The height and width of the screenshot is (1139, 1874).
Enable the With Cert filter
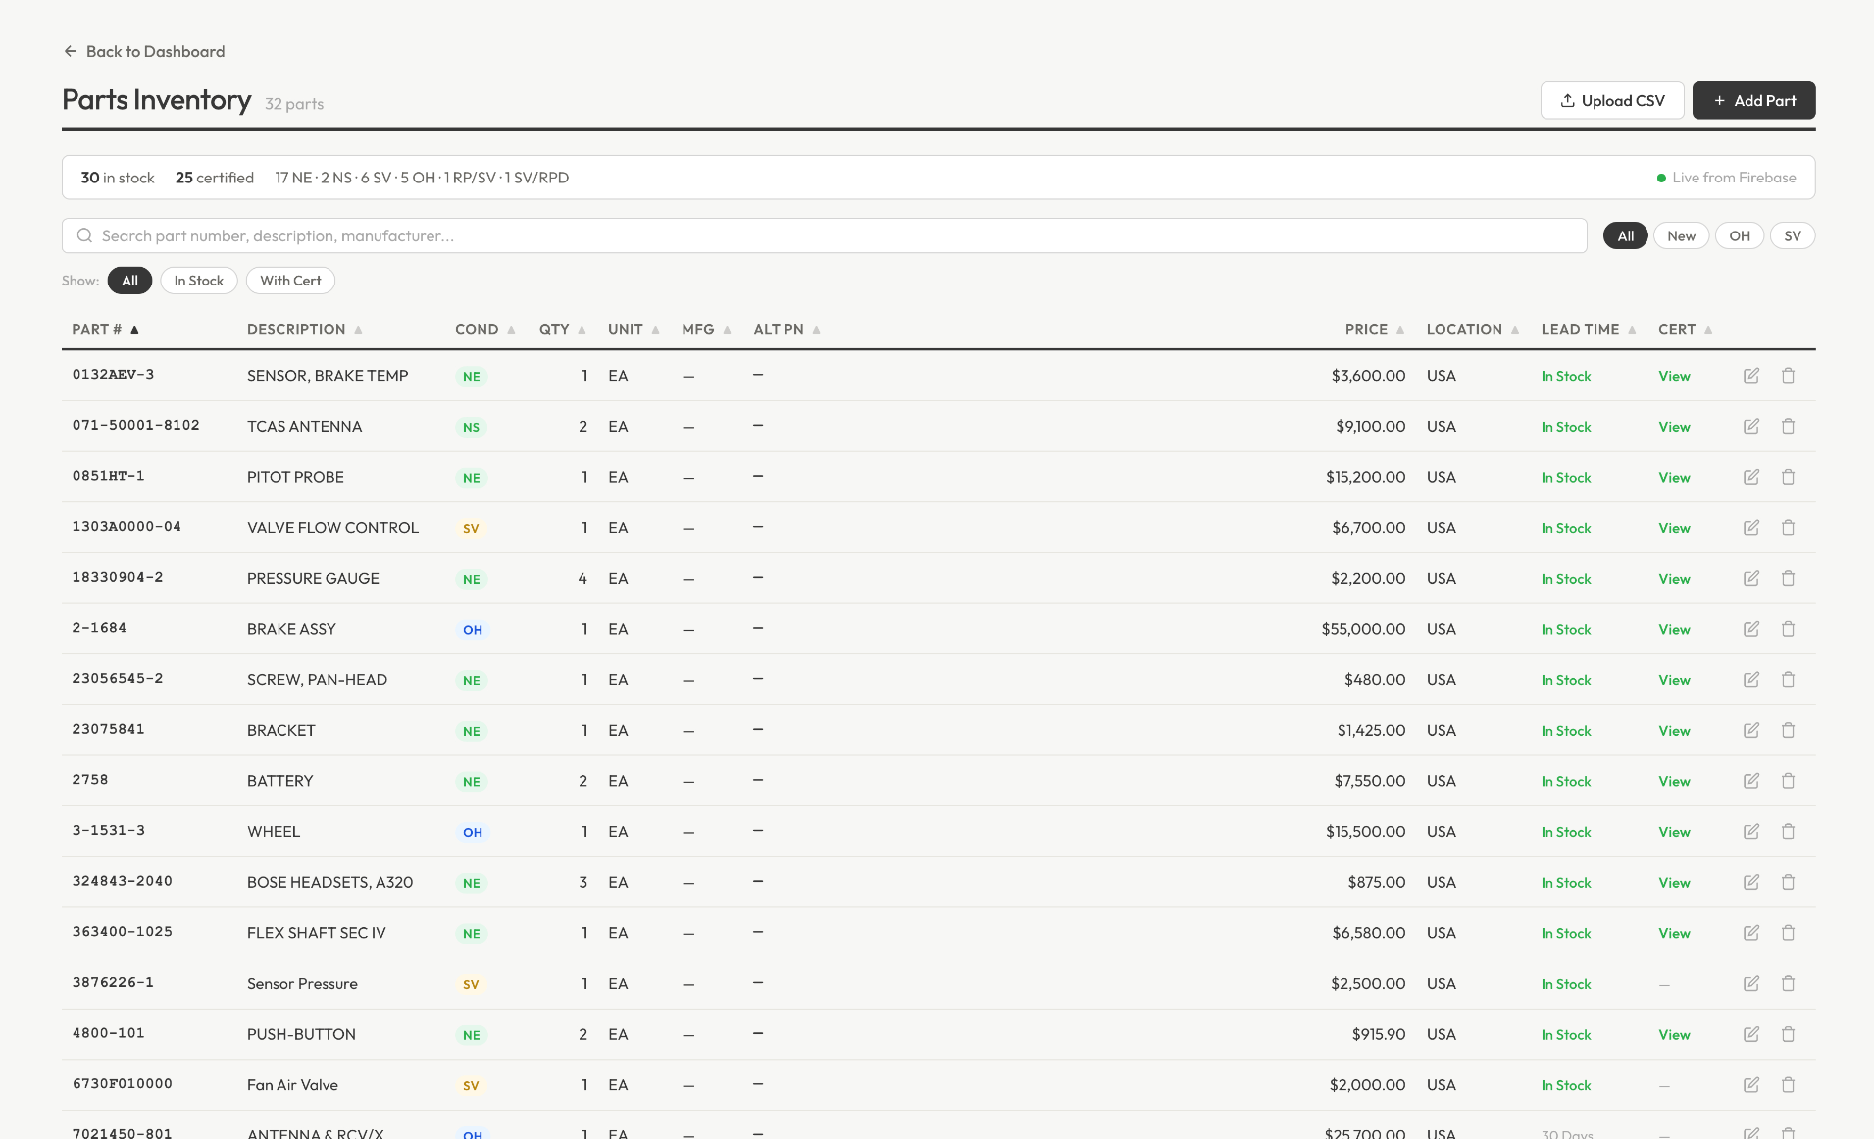click(290, 281)
